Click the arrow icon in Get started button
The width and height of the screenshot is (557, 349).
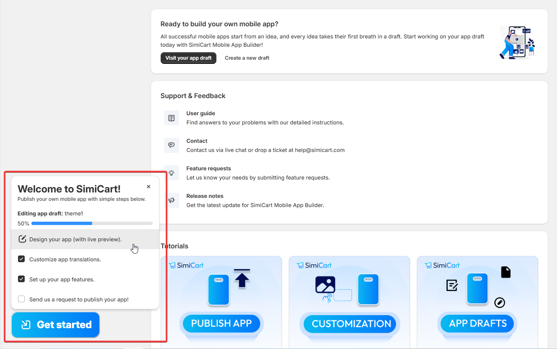click(26, 325)
